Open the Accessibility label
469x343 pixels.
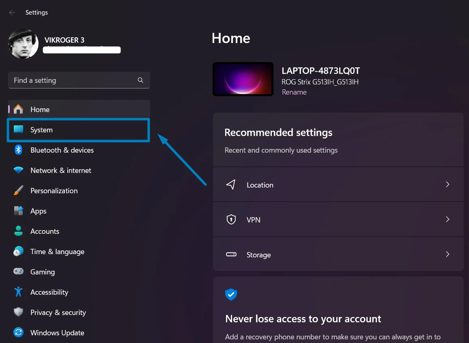point(49,292)
